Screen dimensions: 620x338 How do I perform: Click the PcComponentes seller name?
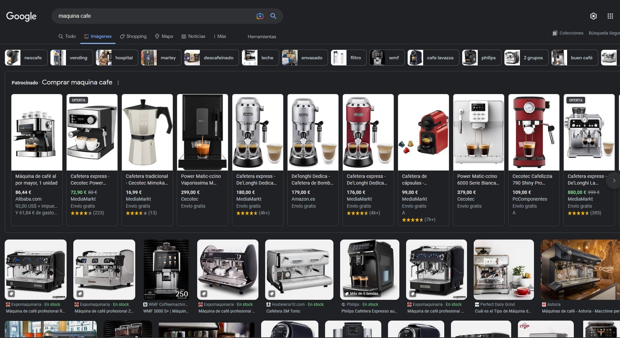(530, 199)
